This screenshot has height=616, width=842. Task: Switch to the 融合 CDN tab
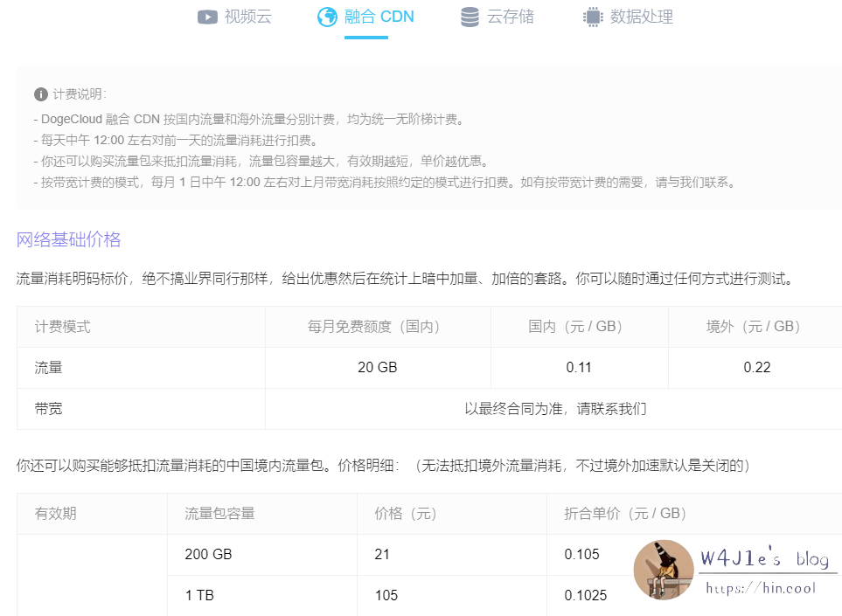pyautogui.click(x=365, y=17)
